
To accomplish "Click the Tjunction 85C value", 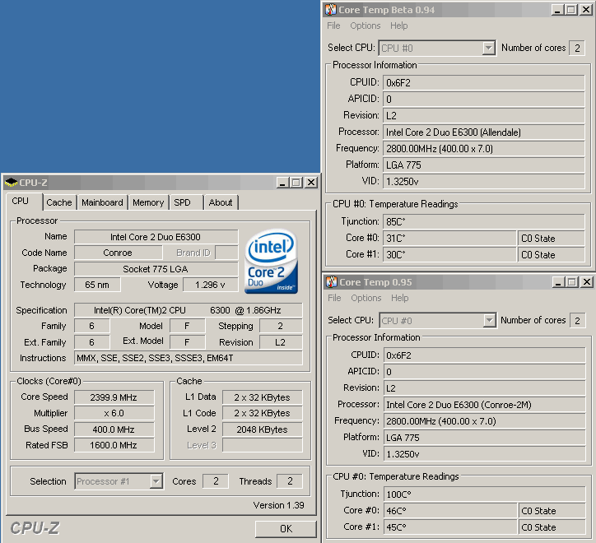I will pos(483,221).
